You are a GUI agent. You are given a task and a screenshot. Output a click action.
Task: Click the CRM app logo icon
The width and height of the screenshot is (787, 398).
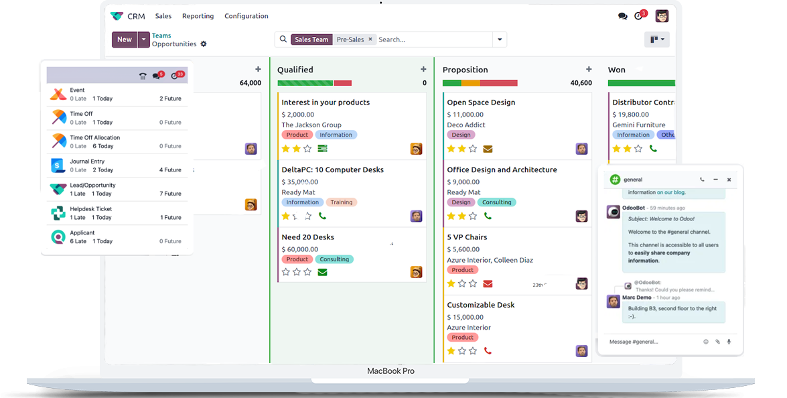click(x=117, y=16)
